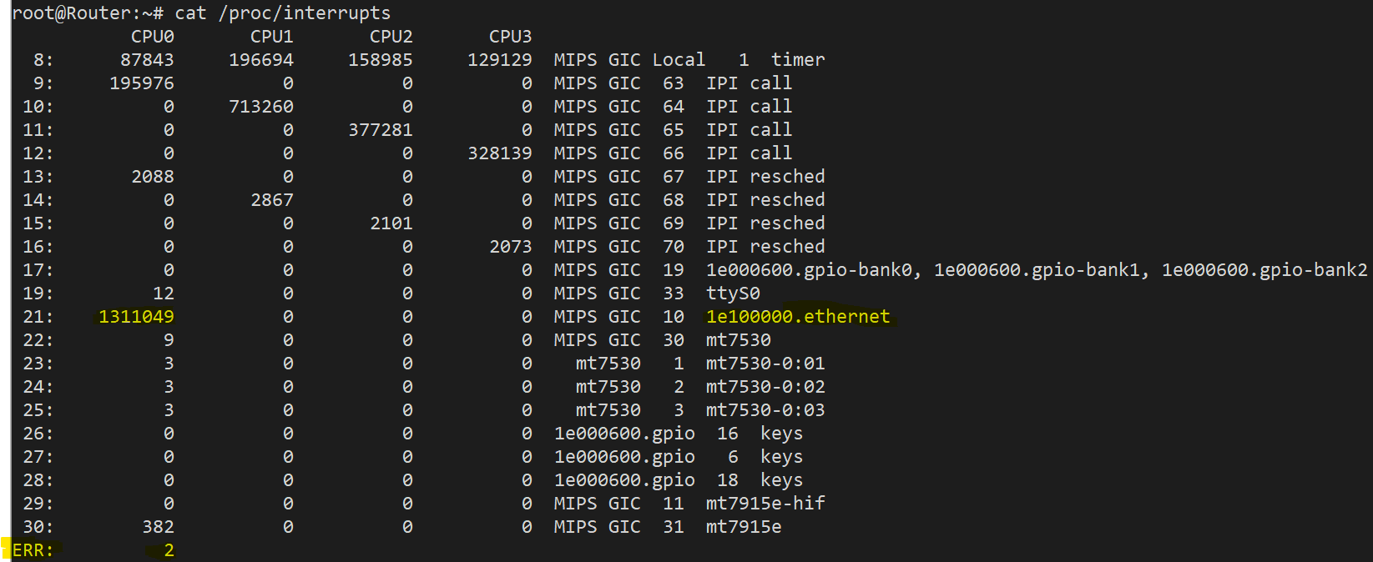Click the IRQ label '21:'
1373x562 pixels.
tap(38, 317)
